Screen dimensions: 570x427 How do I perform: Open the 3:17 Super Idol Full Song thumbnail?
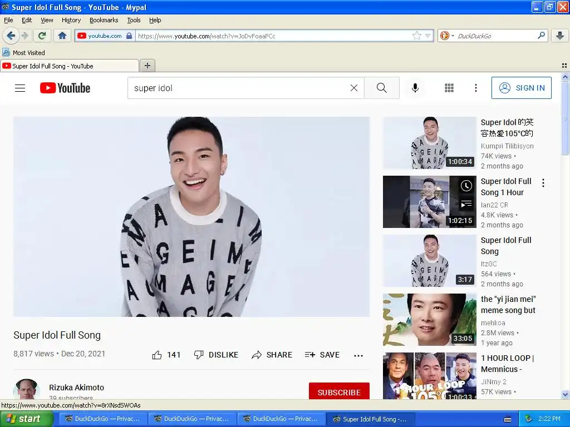pyautogui.click(x=429, y=261)
